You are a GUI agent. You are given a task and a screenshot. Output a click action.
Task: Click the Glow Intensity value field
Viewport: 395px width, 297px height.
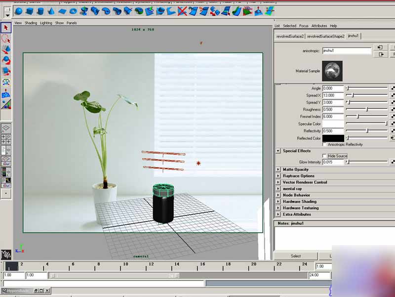click(333, 162)
